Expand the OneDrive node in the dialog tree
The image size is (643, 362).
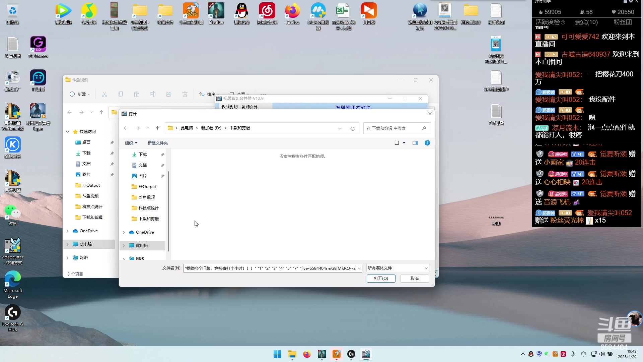[x=124, y=232]
